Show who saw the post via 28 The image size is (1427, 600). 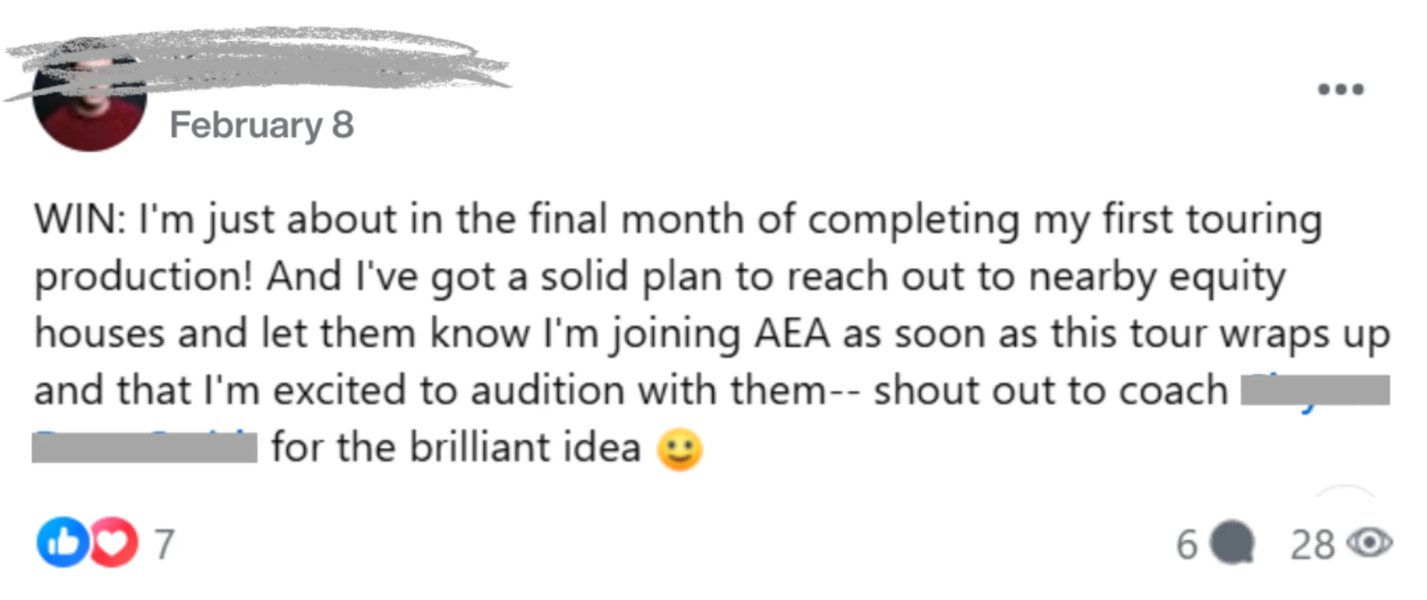click(x=1313, y=545)
